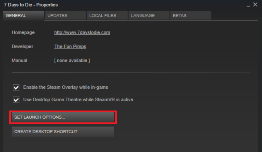This screenshot has width=262, height=152.
Task: Click the '7 Days to Die - Properties' title
Action: click(x=31, y=5)
